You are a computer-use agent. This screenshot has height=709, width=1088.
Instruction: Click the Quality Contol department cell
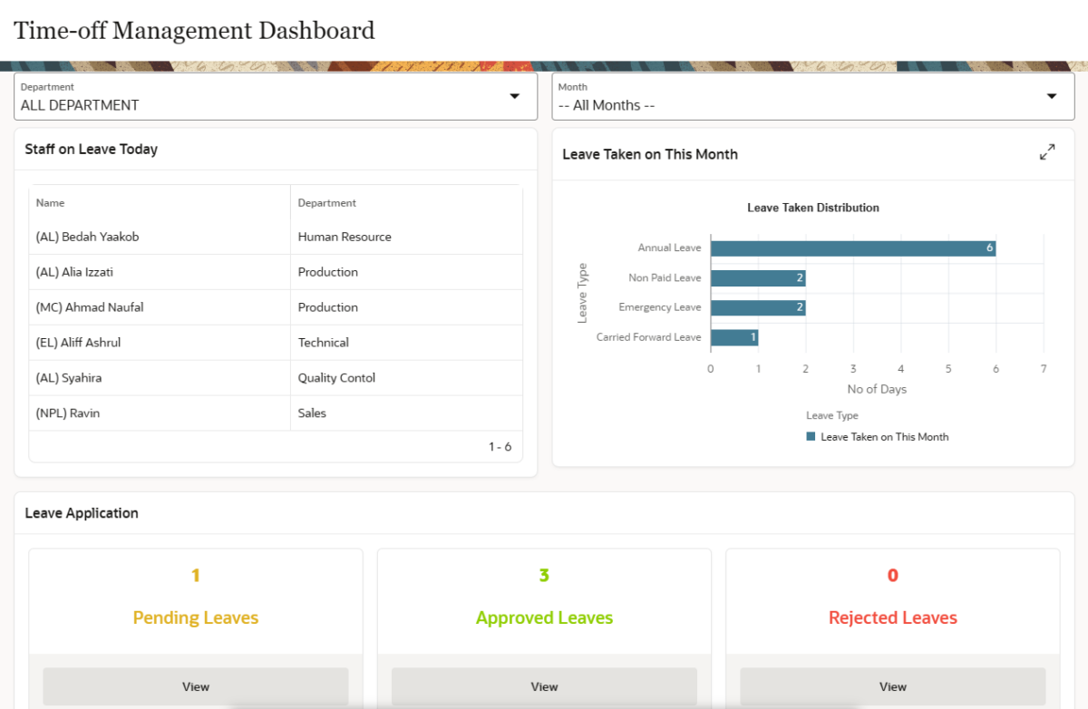pyautogui.click(x=336, y=378)
